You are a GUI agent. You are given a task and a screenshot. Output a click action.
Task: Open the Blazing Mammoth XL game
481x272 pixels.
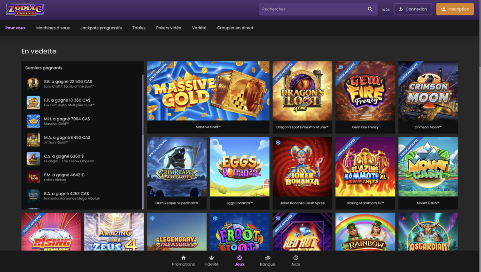[x=365, y=173]
